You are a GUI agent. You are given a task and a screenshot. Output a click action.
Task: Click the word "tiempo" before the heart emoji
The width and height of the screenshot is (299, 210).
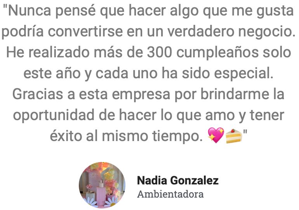point(177,136)
